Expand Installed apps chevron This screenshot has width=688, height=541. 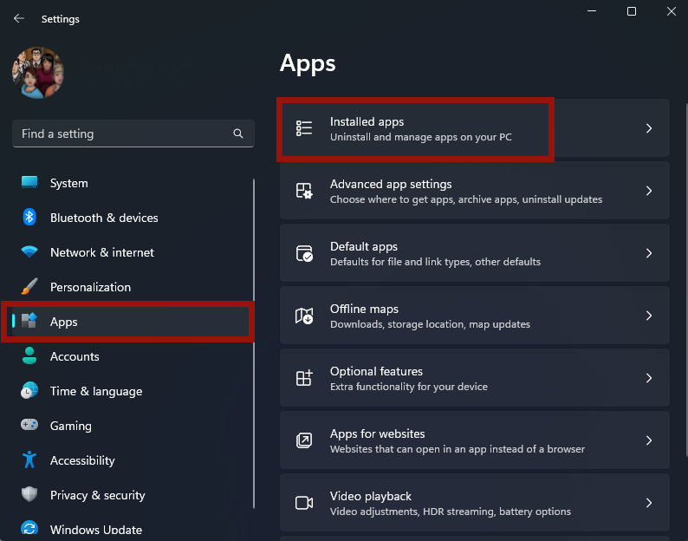pos(649,128)
